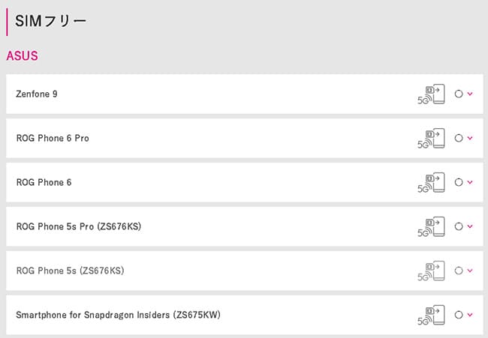Viewport: 488px width, 338px height.
Task: Click the 5G SIM icon for Snapdragon Insiders phone
Action: (431, 315)
